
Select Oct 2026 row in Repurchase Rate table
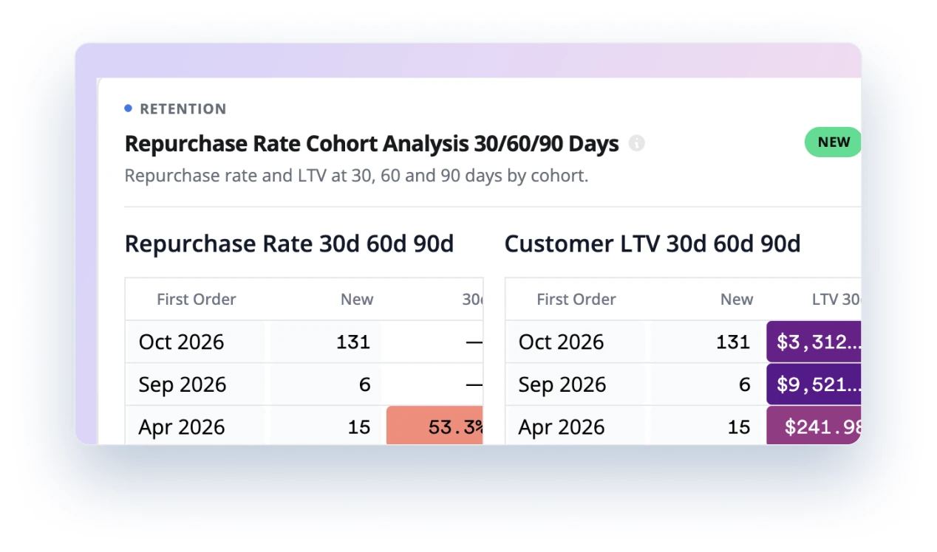304,342
